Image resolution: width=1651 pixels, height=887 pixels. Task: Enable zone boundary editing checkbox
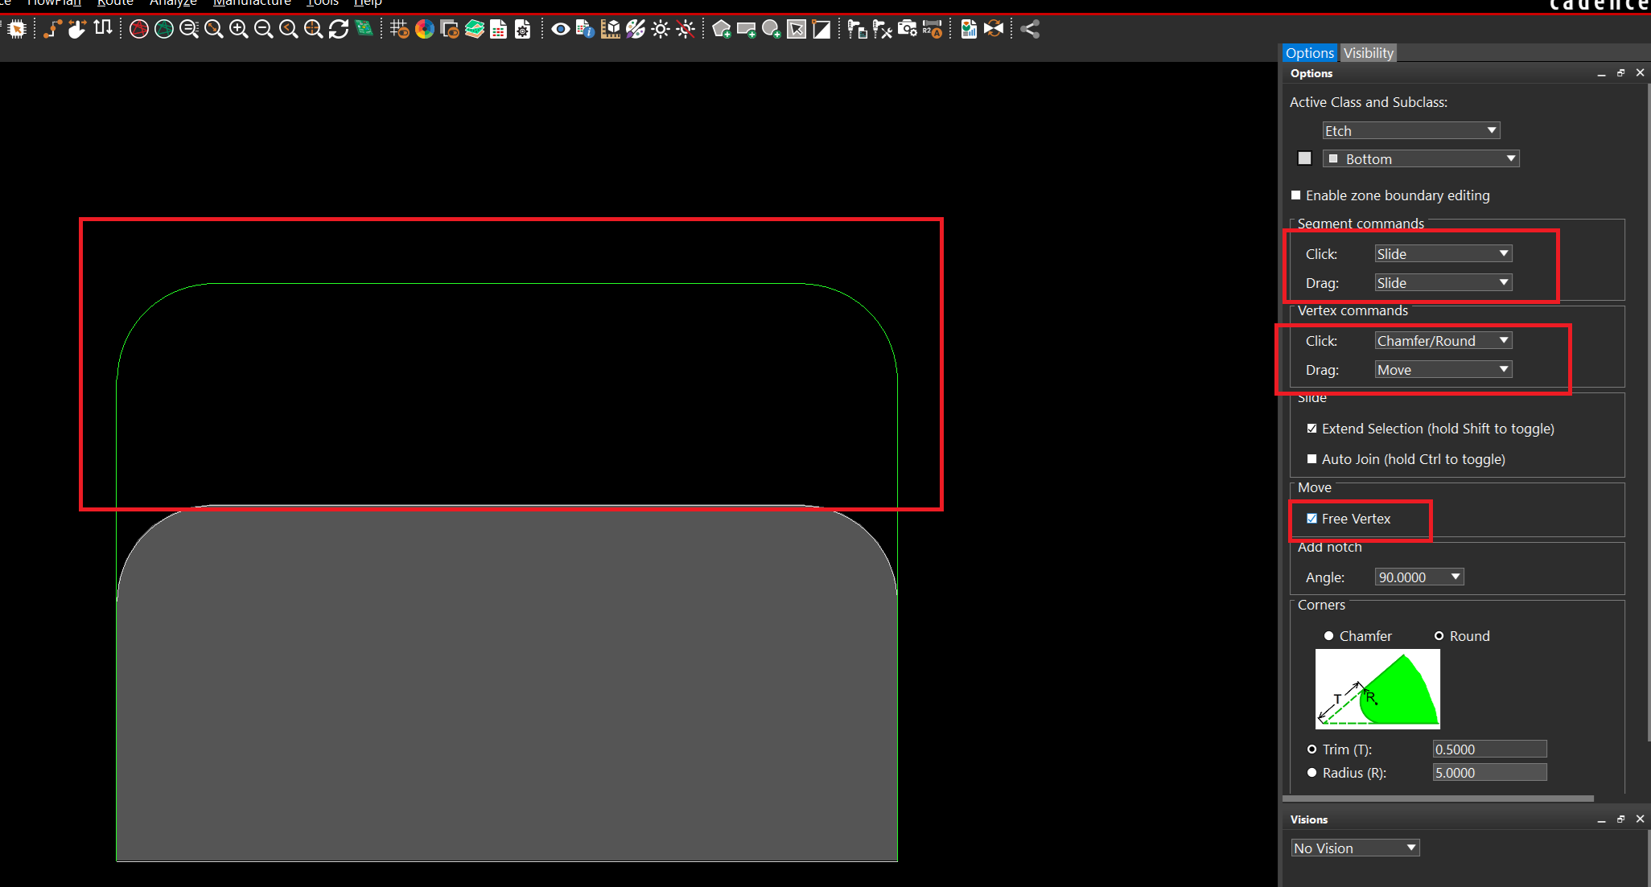[x=1296, y=195]
